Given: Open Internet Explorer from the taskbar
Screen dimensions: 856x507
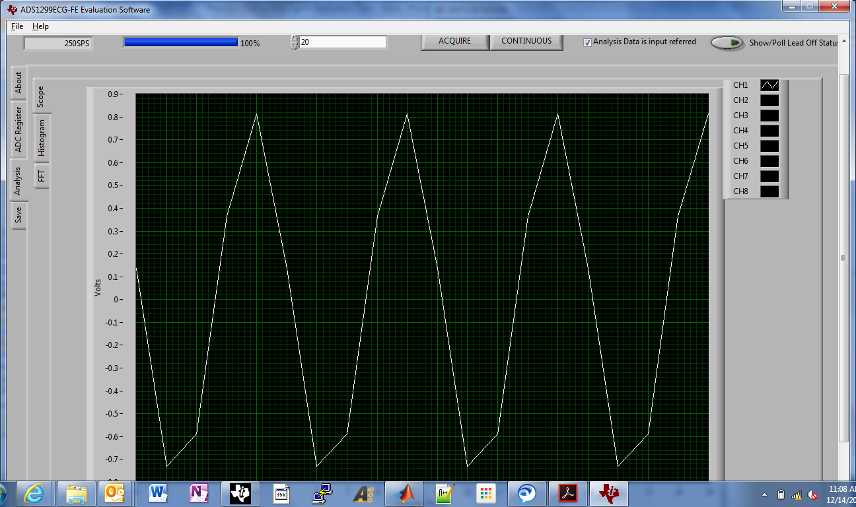Looking at the screenshot, I should click(x=34, y=493).
